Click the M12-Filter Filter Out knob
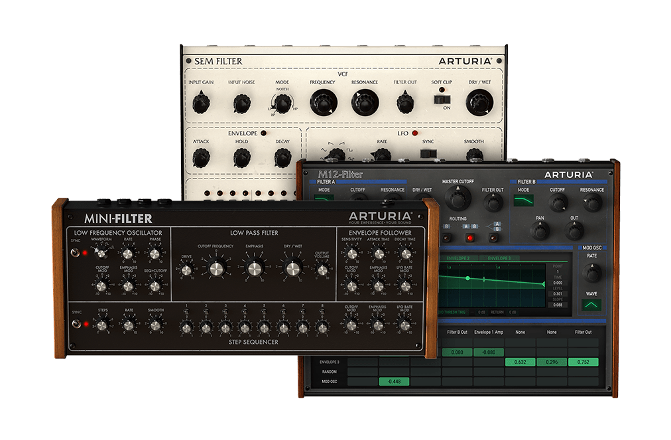Screen dimensions: 671x440 click(493, 202)
